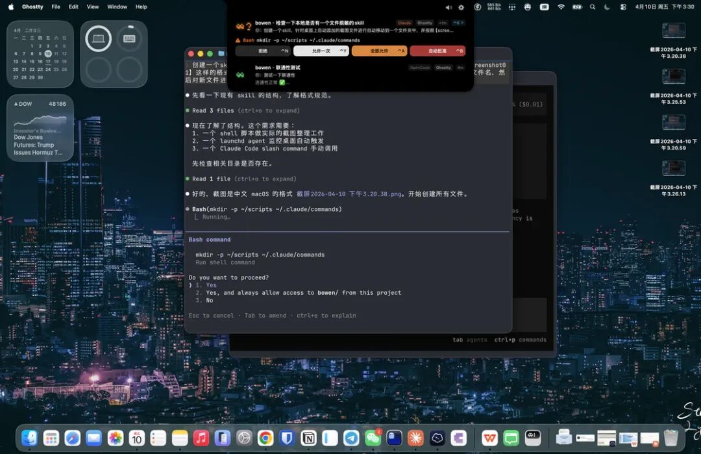This screenshot has height=454, width=701.
Task: Click the 拒绝 (deny) button in notification panel
Action: pos(264,51)
